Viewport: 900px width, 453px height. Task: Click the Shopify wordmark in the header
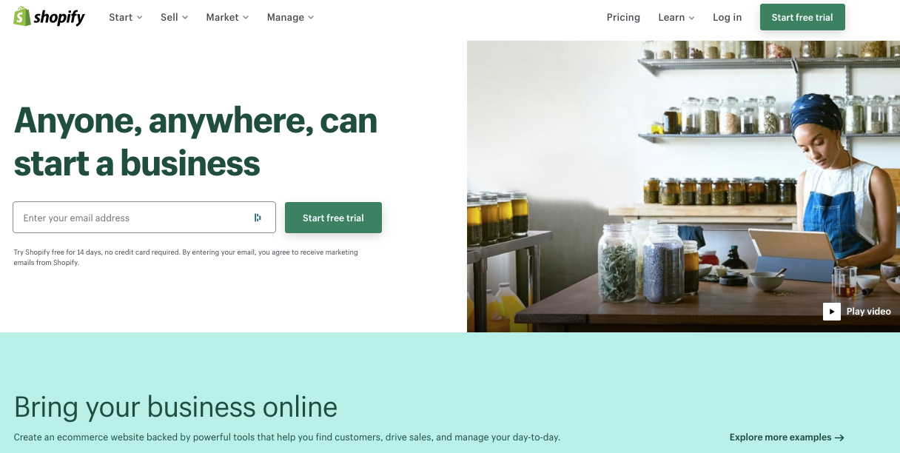(59, 17)
